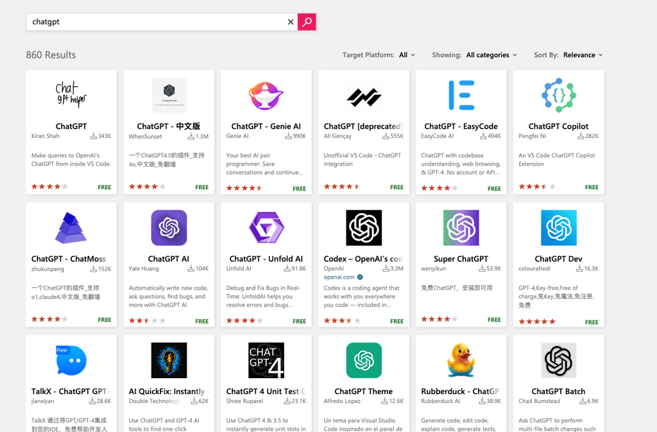Click publisher name colourafredi

[x=534, y=268]
